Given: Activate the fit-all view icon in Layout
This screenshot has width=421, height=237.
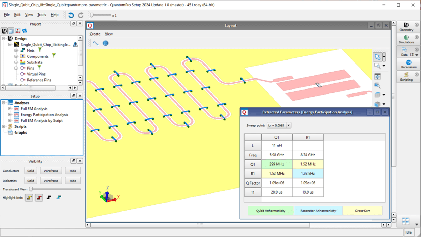Looking at the screenshot, I should tap(378, 76).
